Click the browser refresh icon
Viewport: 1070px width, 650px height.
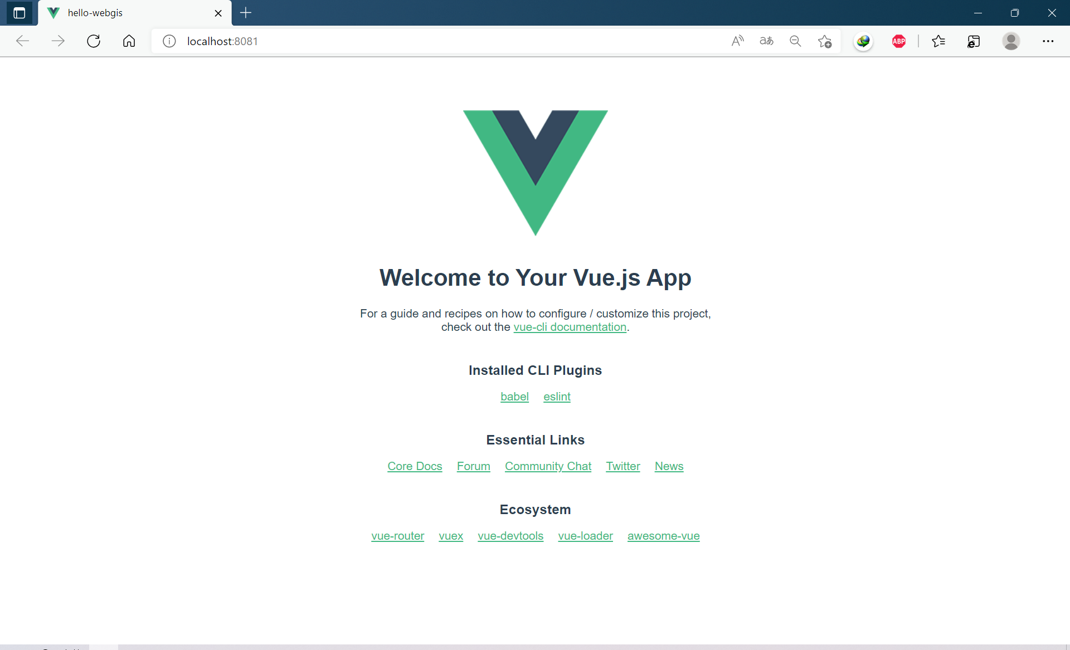[x=94, y=41]
